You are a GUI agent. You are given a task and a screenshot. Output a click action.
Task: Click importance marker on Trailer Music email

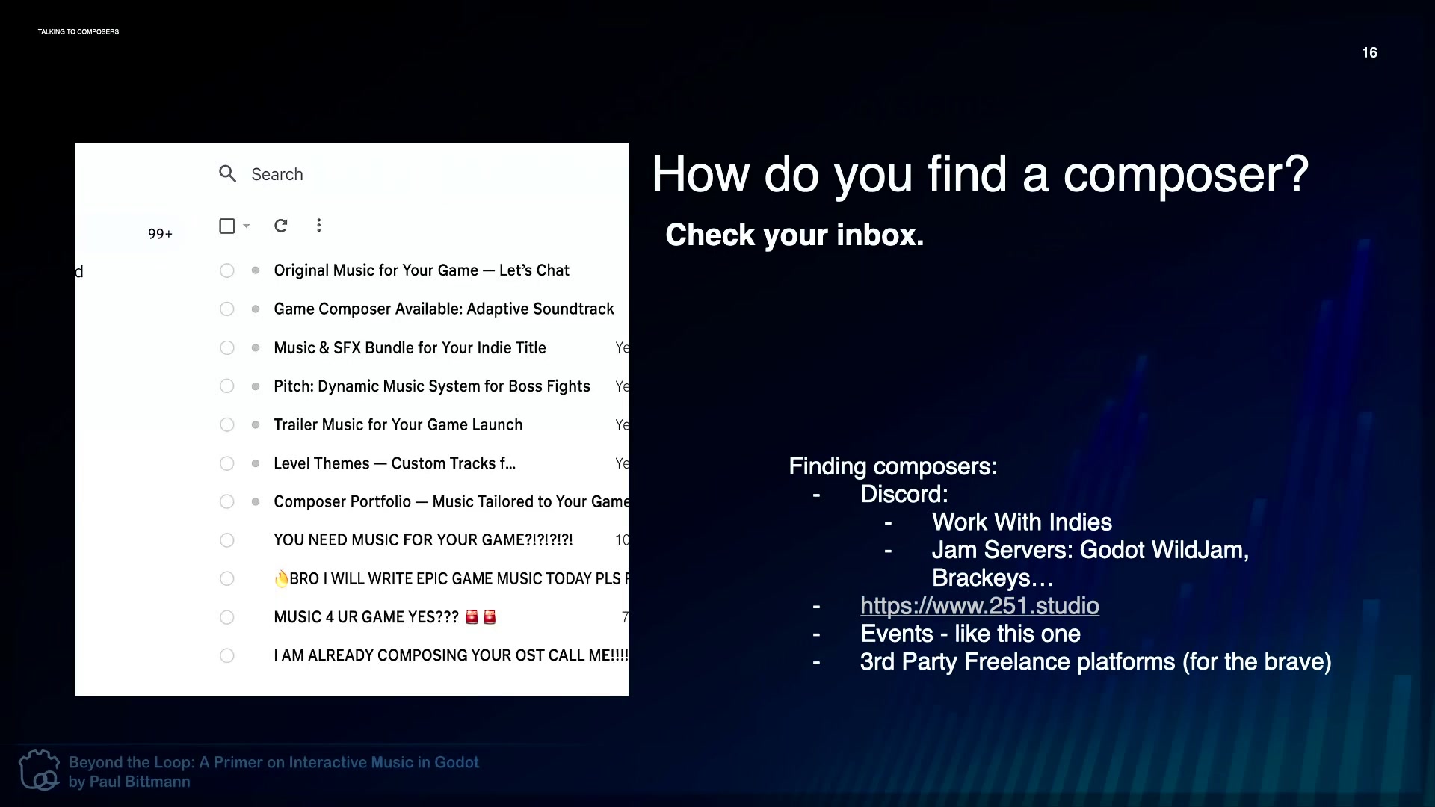pyautogui.click(x=256, y=425)
